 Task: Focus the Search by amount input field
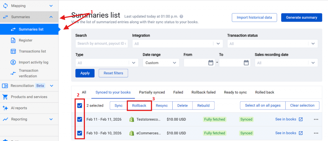(102, 44)
